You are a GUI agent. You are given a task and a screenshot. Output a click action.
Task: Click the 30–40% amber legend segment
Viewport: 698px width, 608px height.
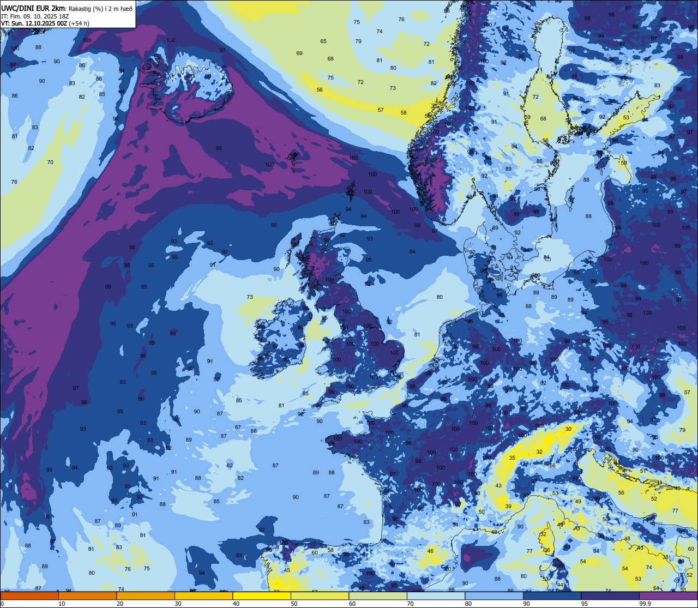[203, 596]
